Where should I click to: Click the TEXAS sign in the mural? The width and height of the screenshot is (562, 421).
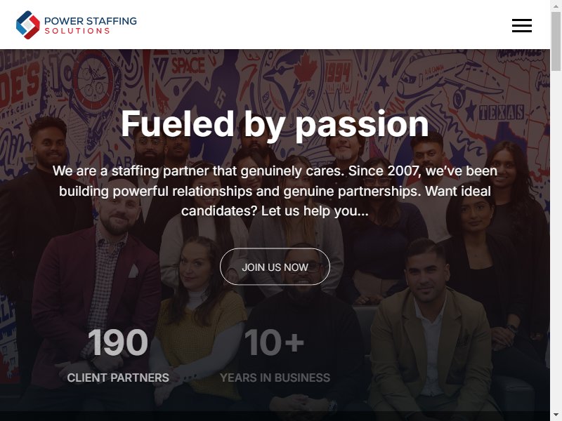point(502,112)
